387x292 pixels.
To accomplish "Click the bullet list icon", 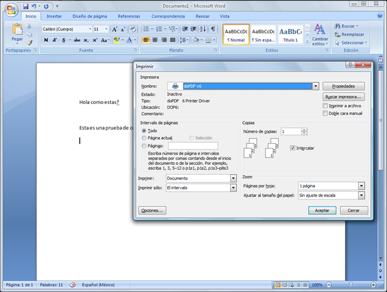I will coord(146,29).
